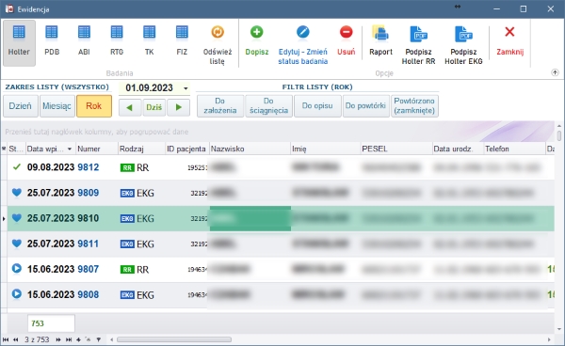Click the Dziś button

tap(153, 107)
